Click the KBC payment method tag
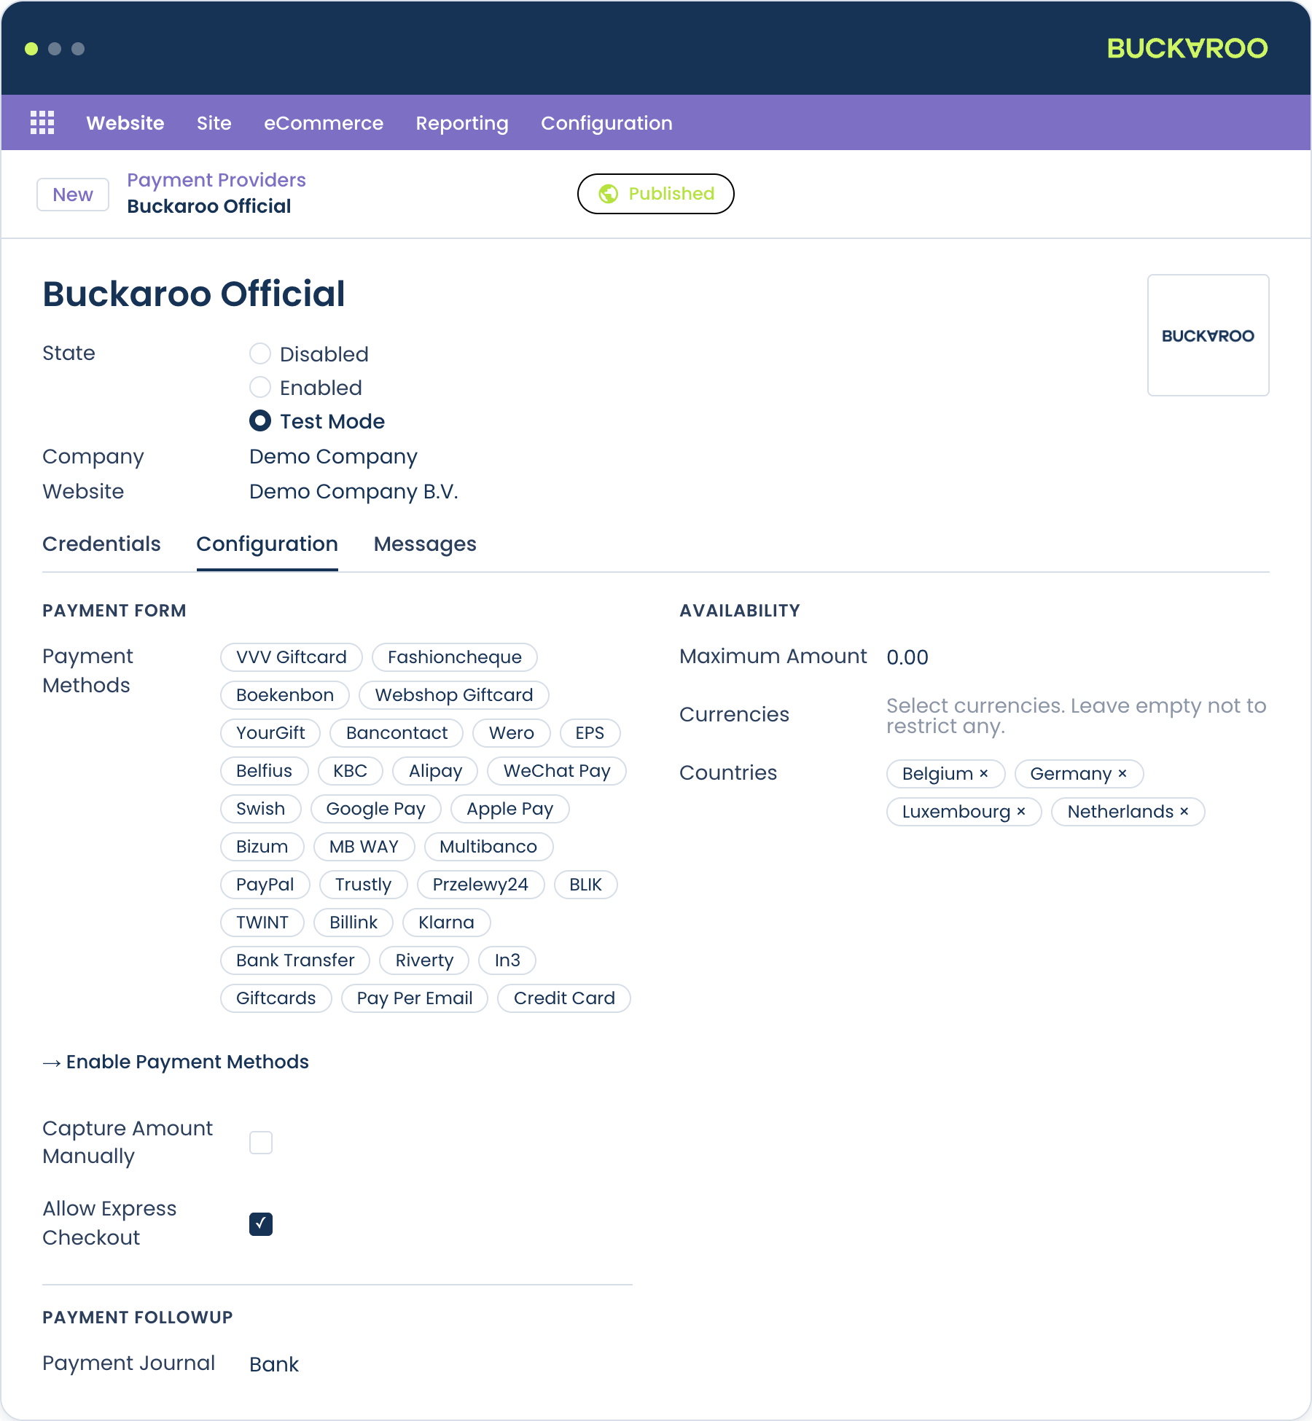 tap(351, 771)
